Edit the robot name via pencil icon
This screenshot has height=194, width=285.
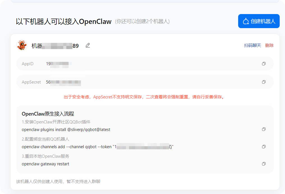[88, 45]
